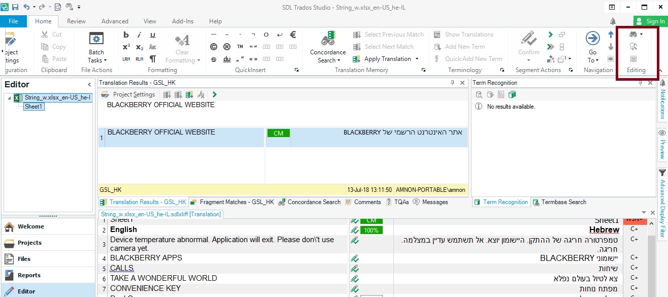Open the Find binoculars in Editing group

633,35
